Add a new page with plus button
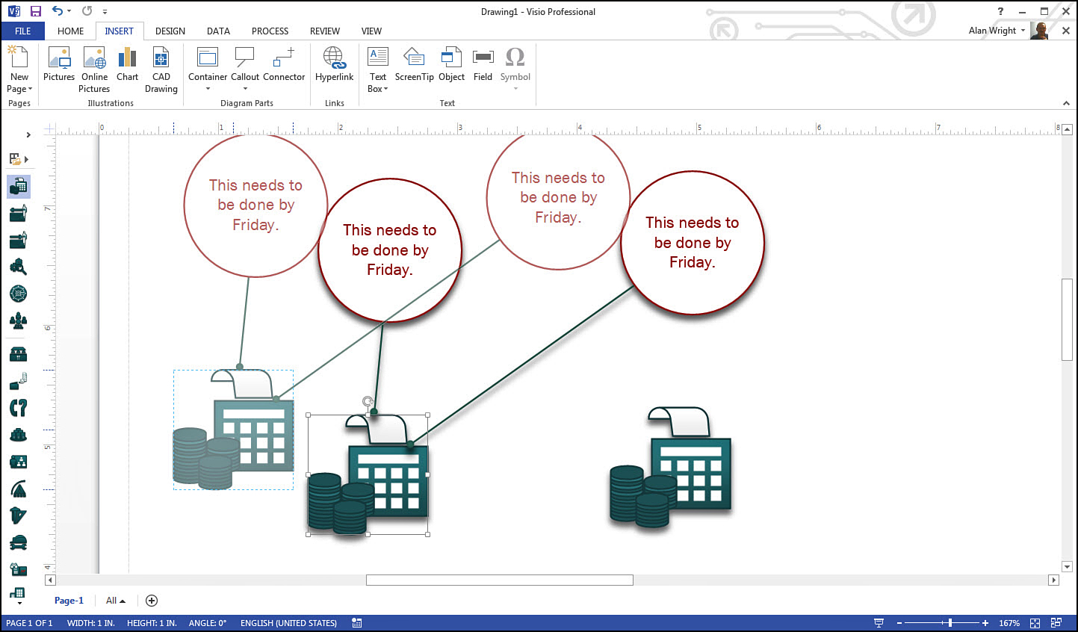Screen dimensions: 1078x632 [x=152, y=601]
